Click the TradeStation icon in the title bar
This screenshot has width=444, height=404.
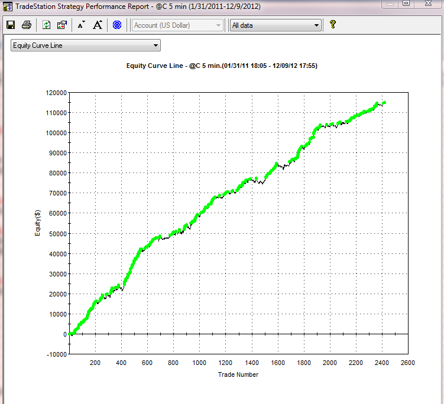pyautogui.click(x=7, y=6)
